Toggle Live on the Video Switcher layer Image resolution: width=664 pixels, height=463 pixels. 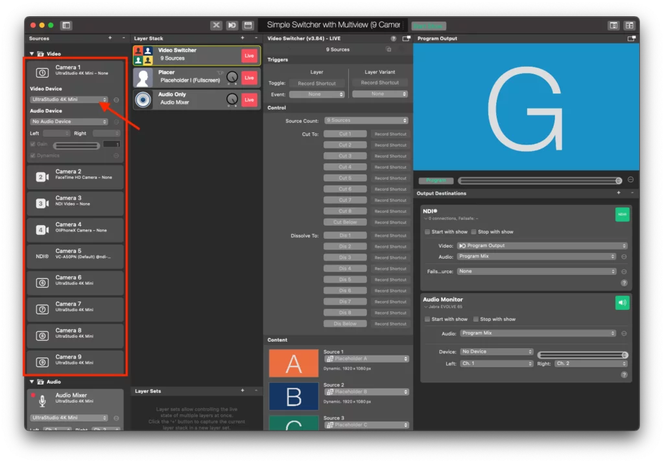click(x=250, y=56)
